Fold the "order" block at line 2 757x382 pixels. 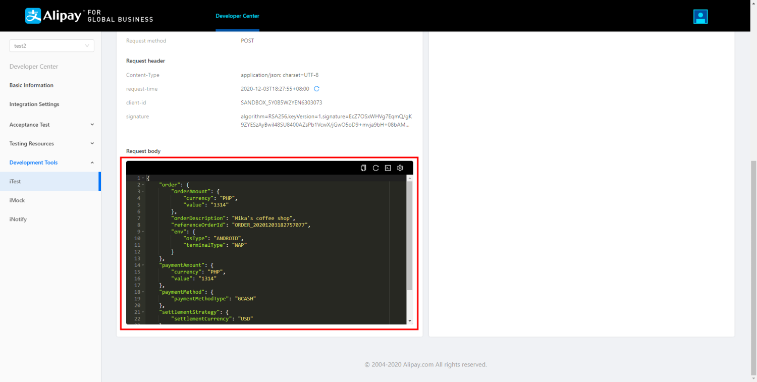143,185
